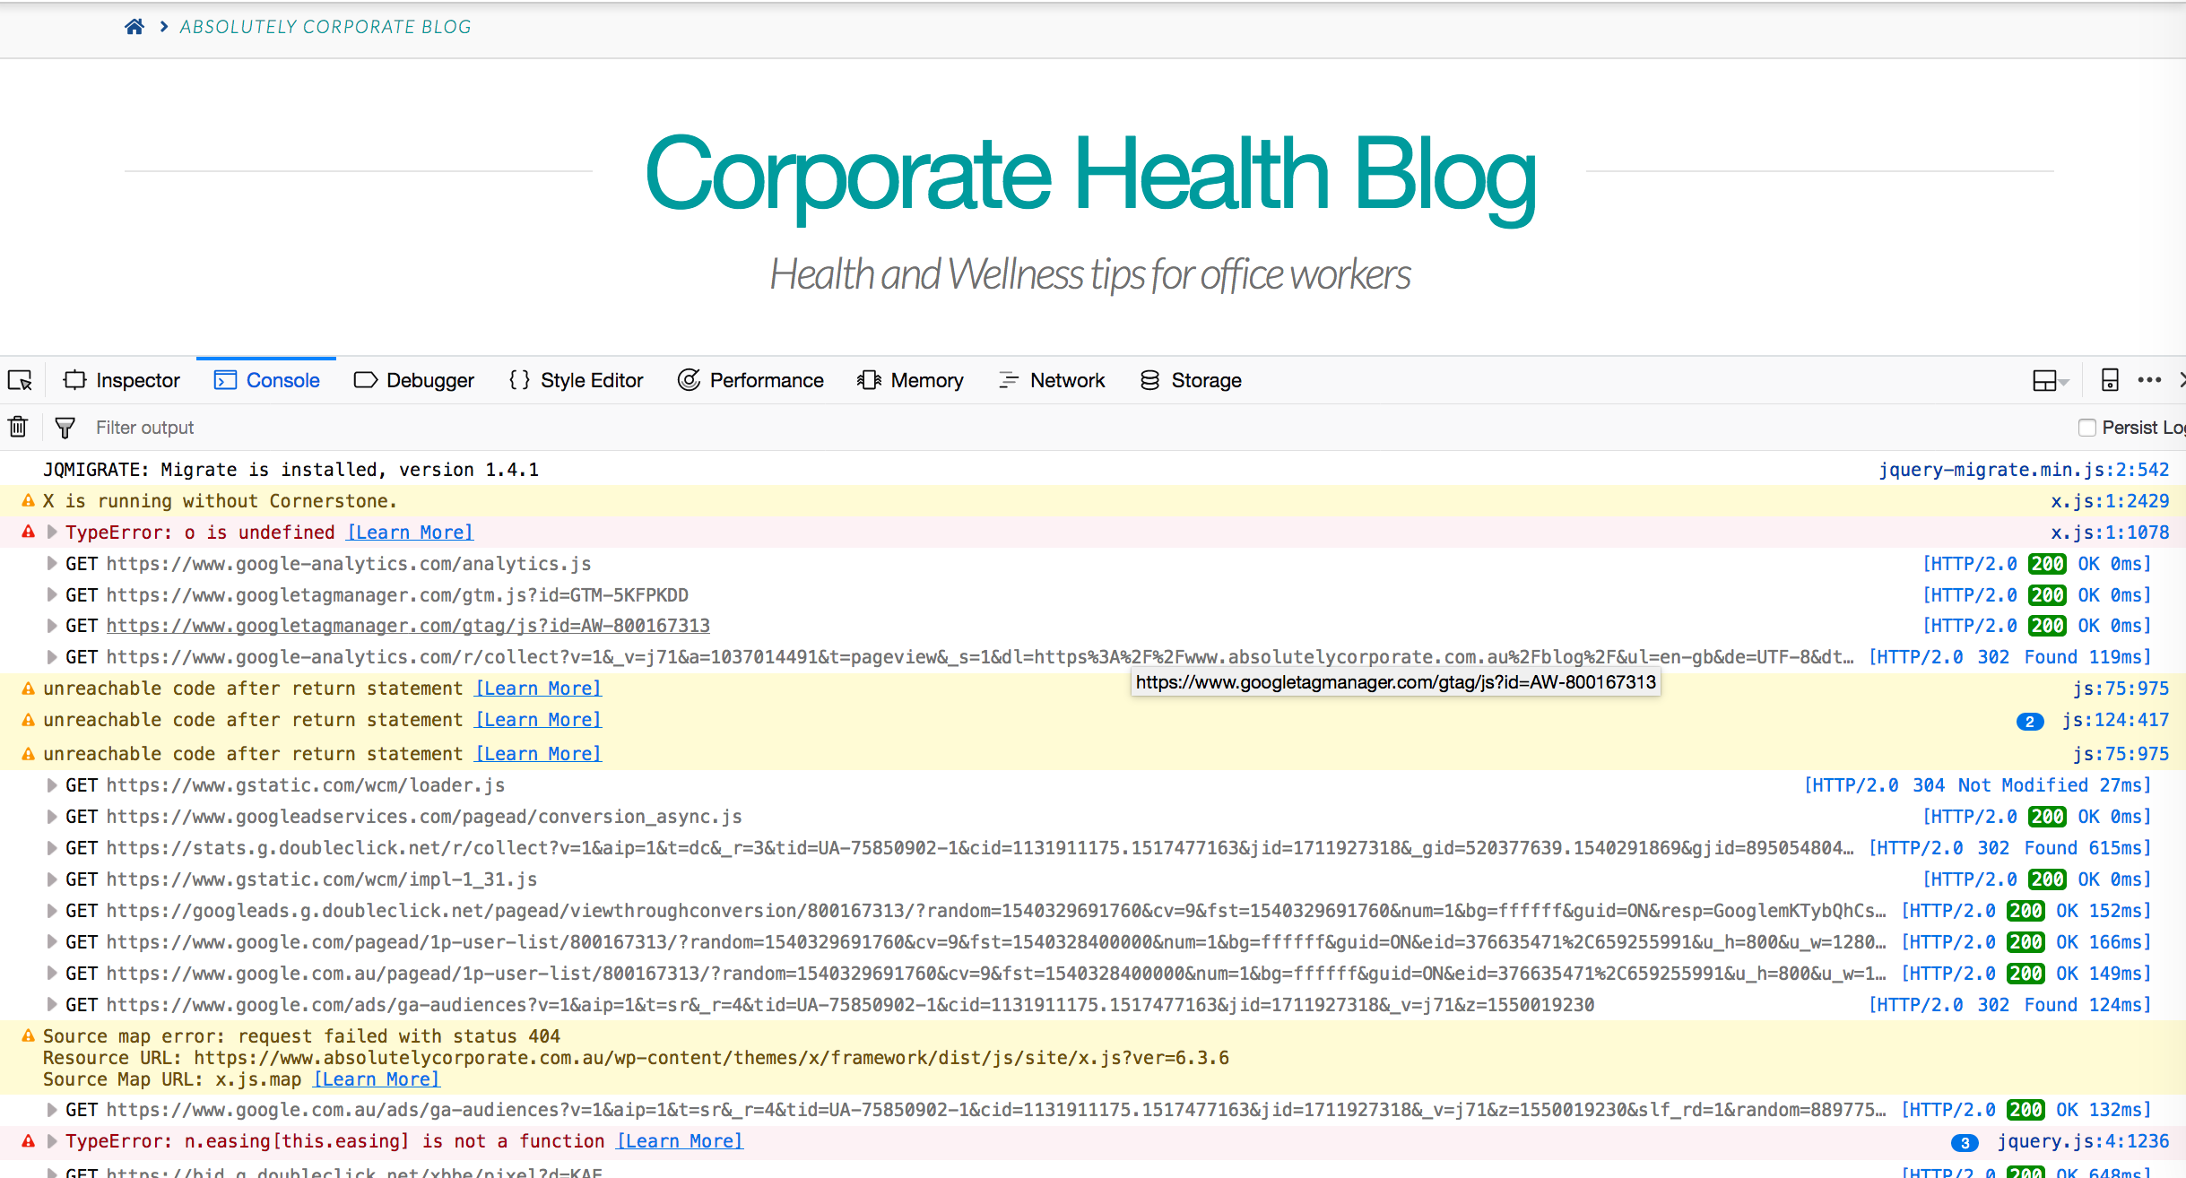Viewport: 2186px width, 1178px height.
Task: Expand the analytics.js GET request row
Action: tap(52, 564)
